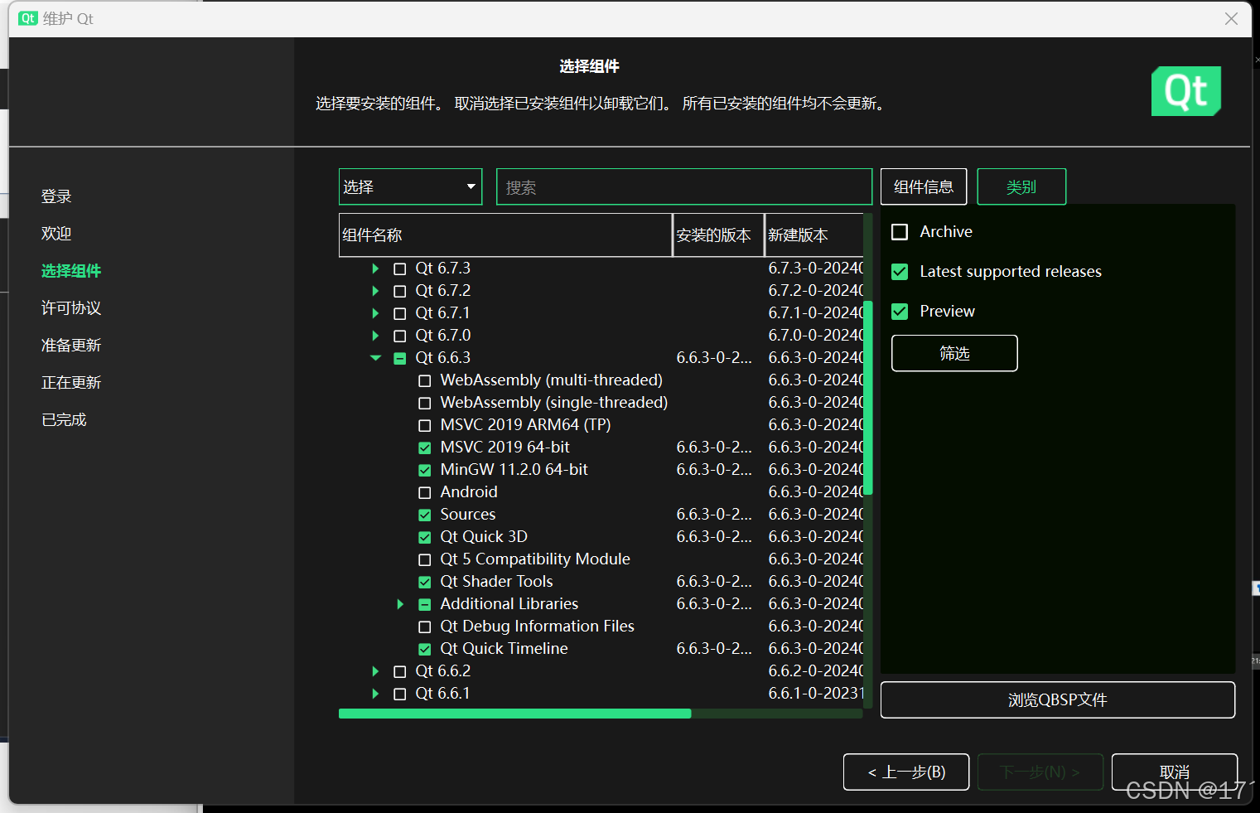Select 正在更新 step in sidebar
This screenshot has height=813, width=1260.
(71, 383)
